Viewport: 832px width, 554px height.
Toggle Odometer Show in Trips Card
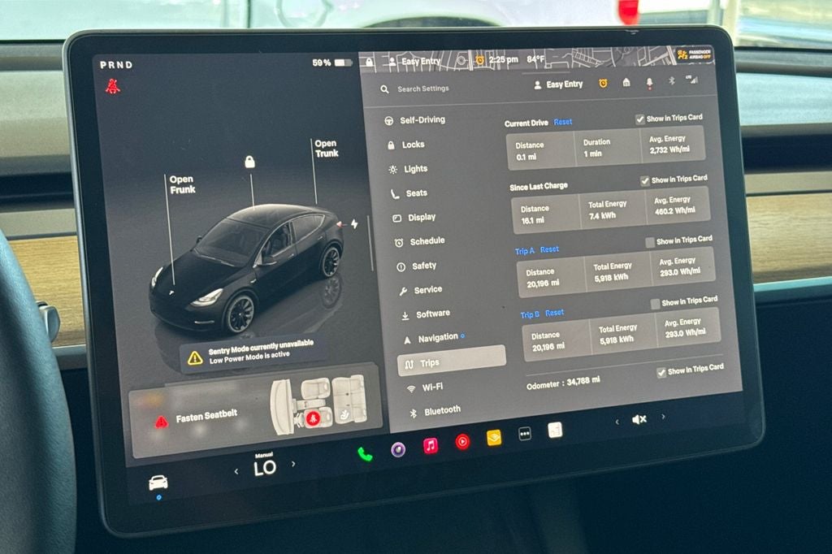[x=661, y=373]
